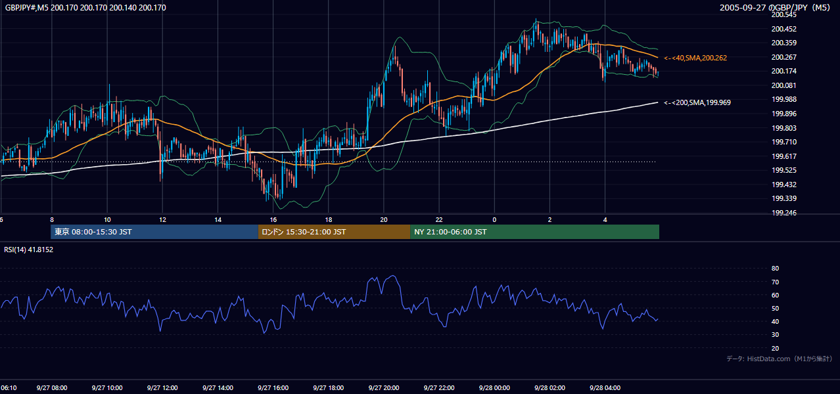Image resolution: width=840 pixels, height=394 pixels.
Task: Click hour tick 14 below the price chart
Action: (x=218, y=220)
